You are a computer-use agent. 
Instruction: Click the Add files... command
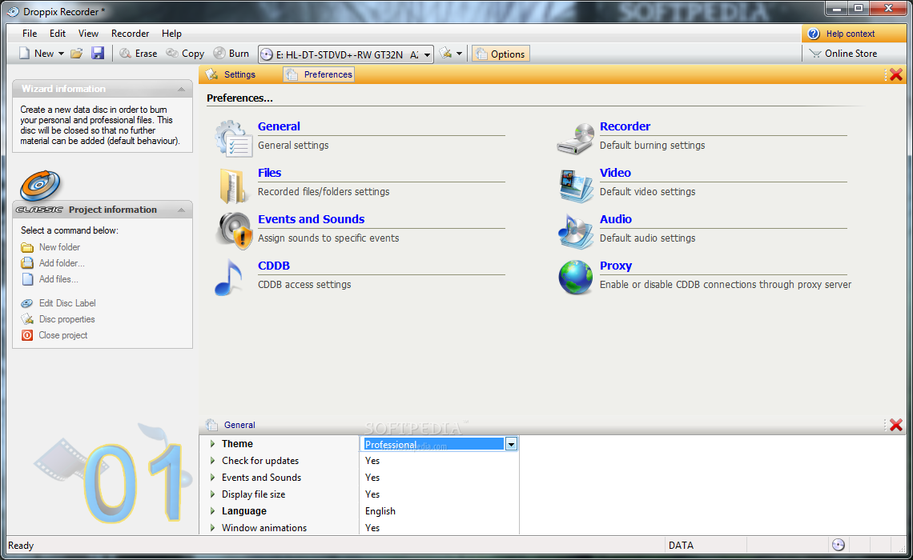pos(58,279)
